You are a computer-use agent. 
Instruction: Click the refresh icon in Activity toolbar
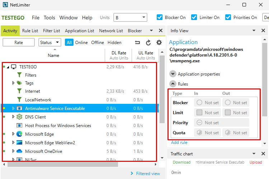pyautogui.click(x=148, y=43)
